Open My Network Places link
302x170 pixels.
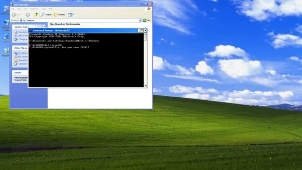(21, 53)
